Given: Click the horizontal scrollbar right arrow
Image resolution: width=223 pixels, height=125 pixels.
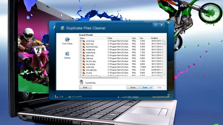Looking at the screenshot, I should (x=162, y=77).
